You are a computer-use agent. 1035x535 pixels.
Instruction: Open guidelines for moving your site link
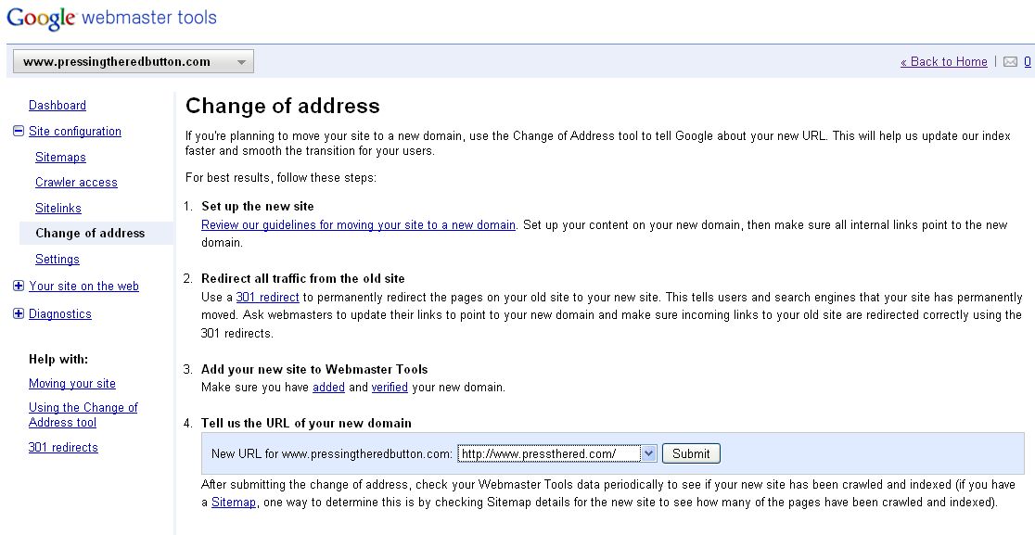[358, 225]
